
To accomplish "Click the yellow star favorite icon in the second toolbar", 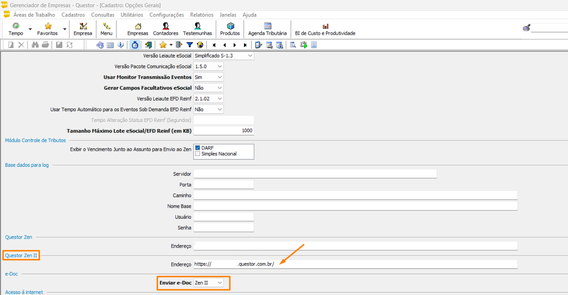I will (x=163, y=45).
